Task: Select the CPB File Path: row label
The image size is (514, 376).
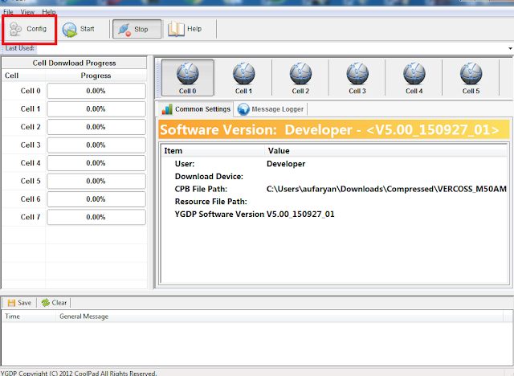Action: pos(201,189)
